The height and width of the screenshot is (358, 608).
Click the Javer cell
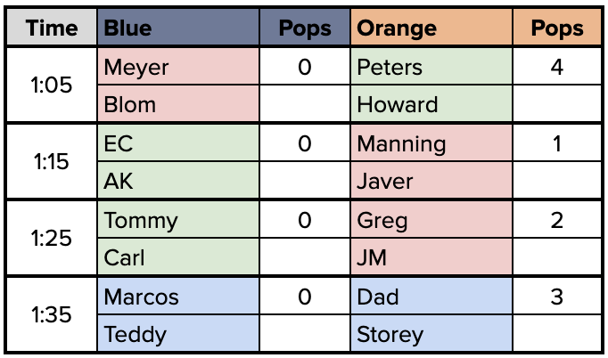coord(431,180)
